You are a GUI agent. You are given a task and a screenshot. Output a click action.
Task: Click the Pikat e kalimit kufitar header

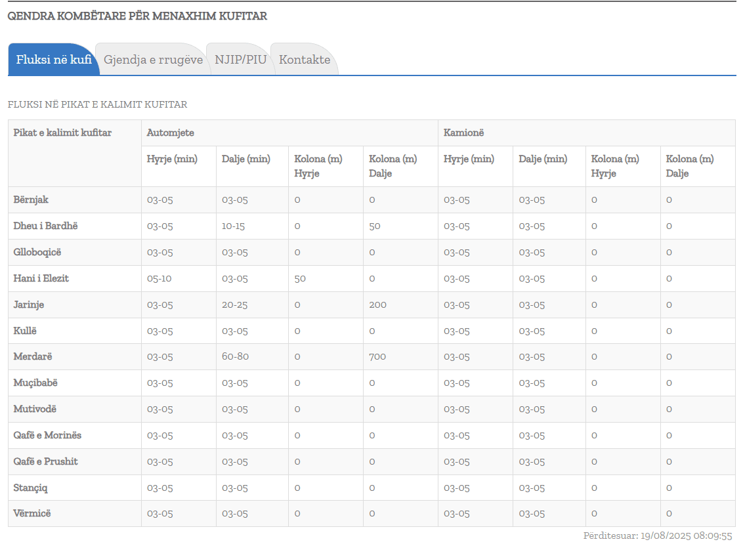(63, 133)
